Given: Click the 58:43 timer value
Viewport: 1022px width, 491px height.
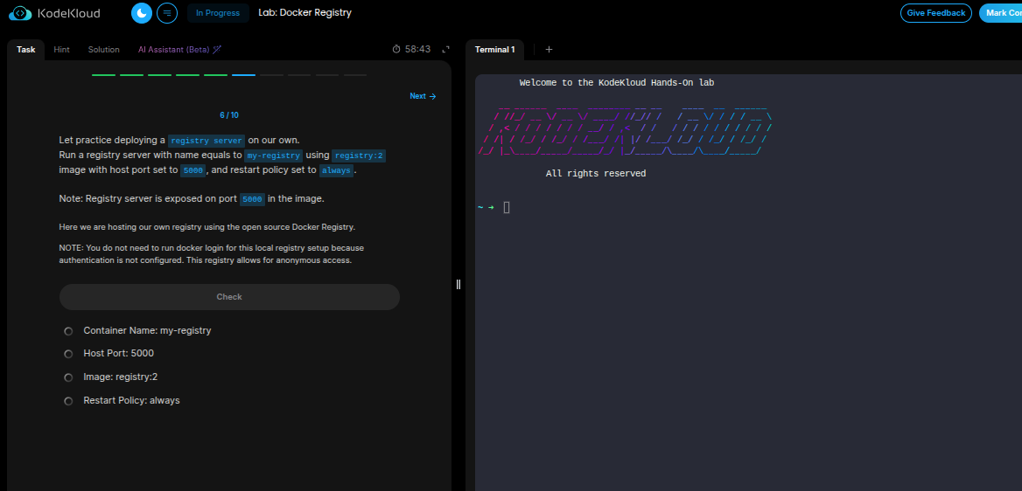Looking at the screenshot, I should (417, 50).
